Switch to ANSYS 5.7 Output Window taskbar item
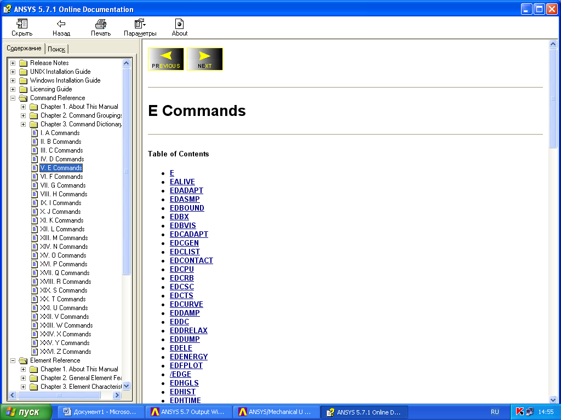Screen dimensions: 561x420 point(188,412)
